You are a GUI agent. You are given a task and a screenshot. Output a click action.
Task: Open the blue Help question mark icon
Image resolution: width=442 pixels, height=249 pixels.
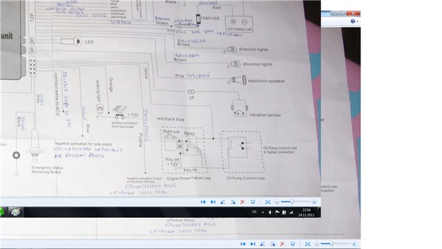click(x=353, y=21)
